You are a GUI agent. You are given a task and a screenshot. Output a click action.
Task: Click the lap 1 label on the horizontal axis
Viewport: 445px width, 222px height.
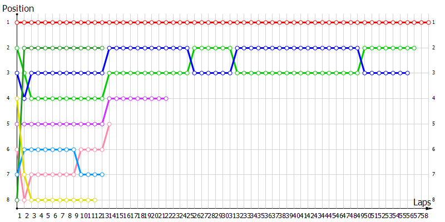pos(19,215)
